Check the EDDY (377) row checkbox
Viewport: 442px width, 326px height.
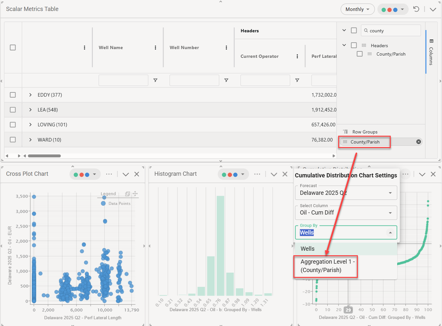point(13,95)
